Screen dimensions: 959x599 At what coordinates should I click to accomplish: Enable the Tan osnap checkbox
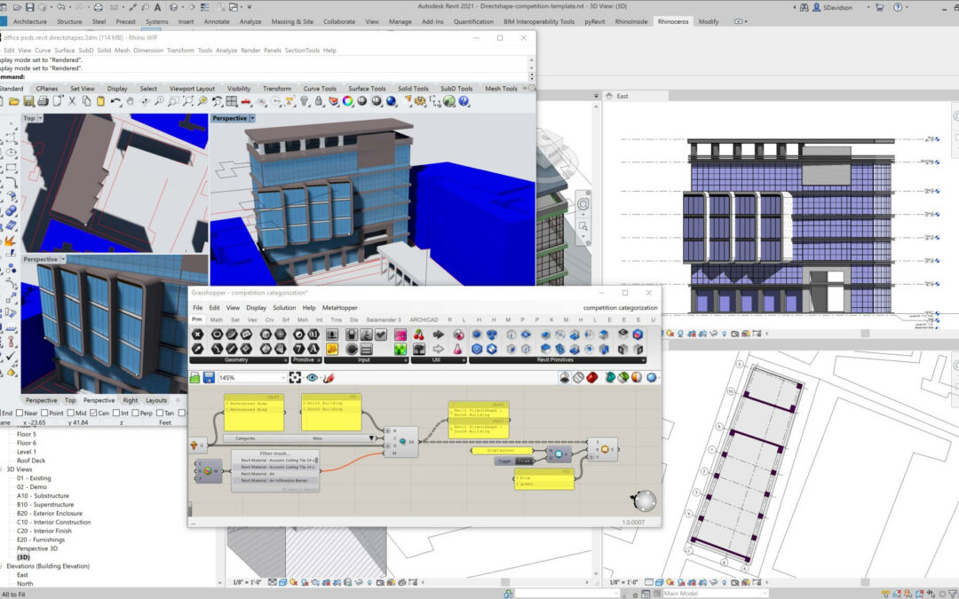pyautogui.click(x=160, y=413)
